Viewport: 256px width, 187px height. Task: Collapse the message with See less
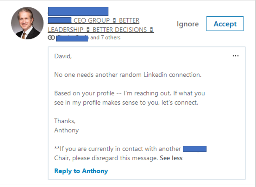(x=171, y=158)
